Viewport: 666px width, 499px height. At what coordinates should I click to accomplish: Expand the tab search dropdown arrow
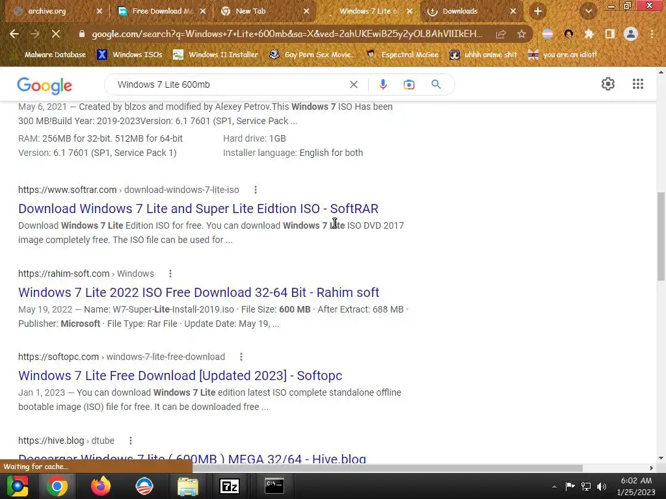(x=588, y=11)
